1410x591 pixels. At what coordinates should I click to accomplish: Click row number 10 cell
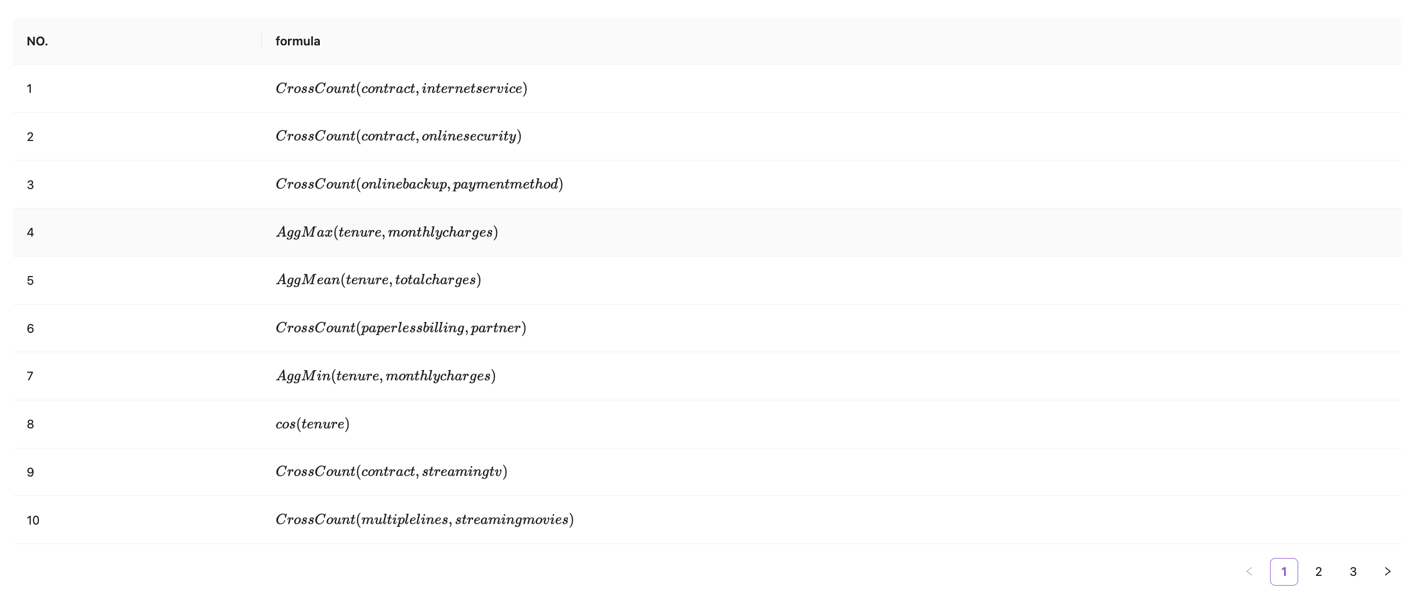[33, 520]
